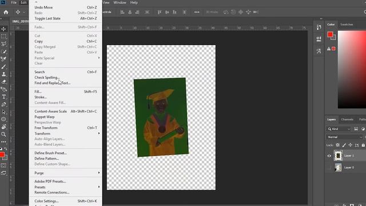This screenshot has width=366, height=206.
Task: Hide Layer 1 using its eye icon
Action: 329,156
